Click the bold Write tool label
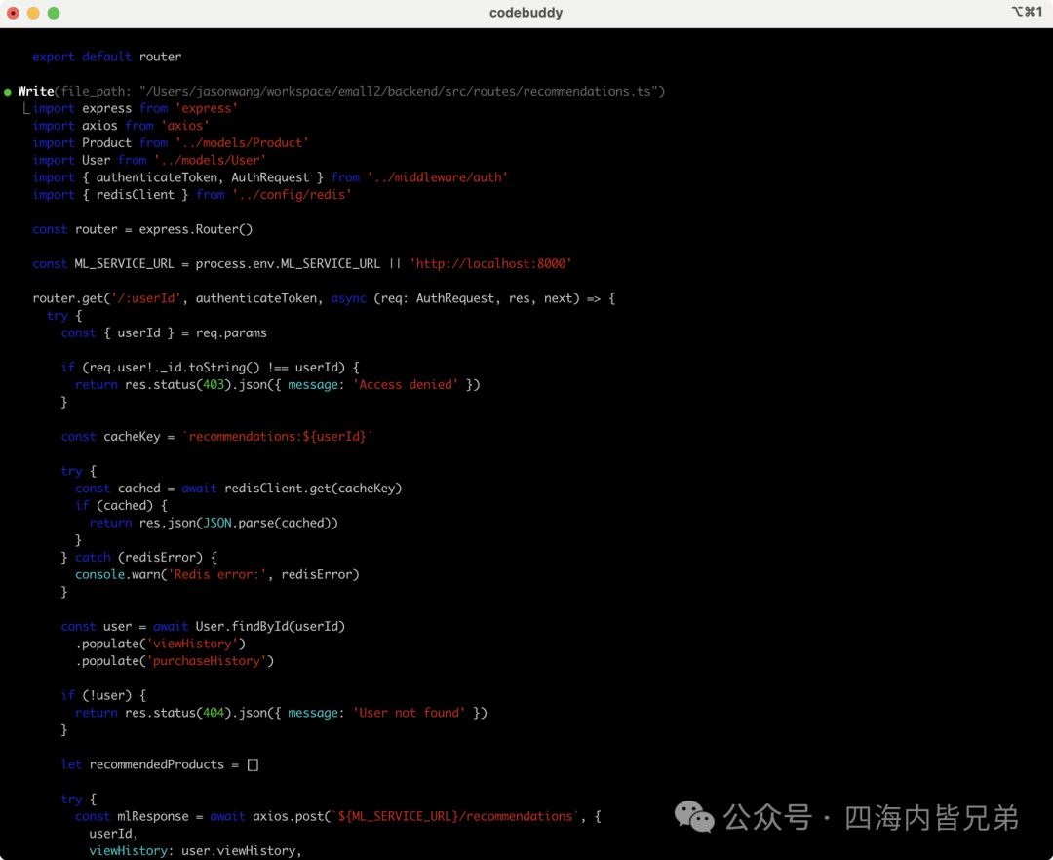The image size is (1053, 860). [36, 92]
